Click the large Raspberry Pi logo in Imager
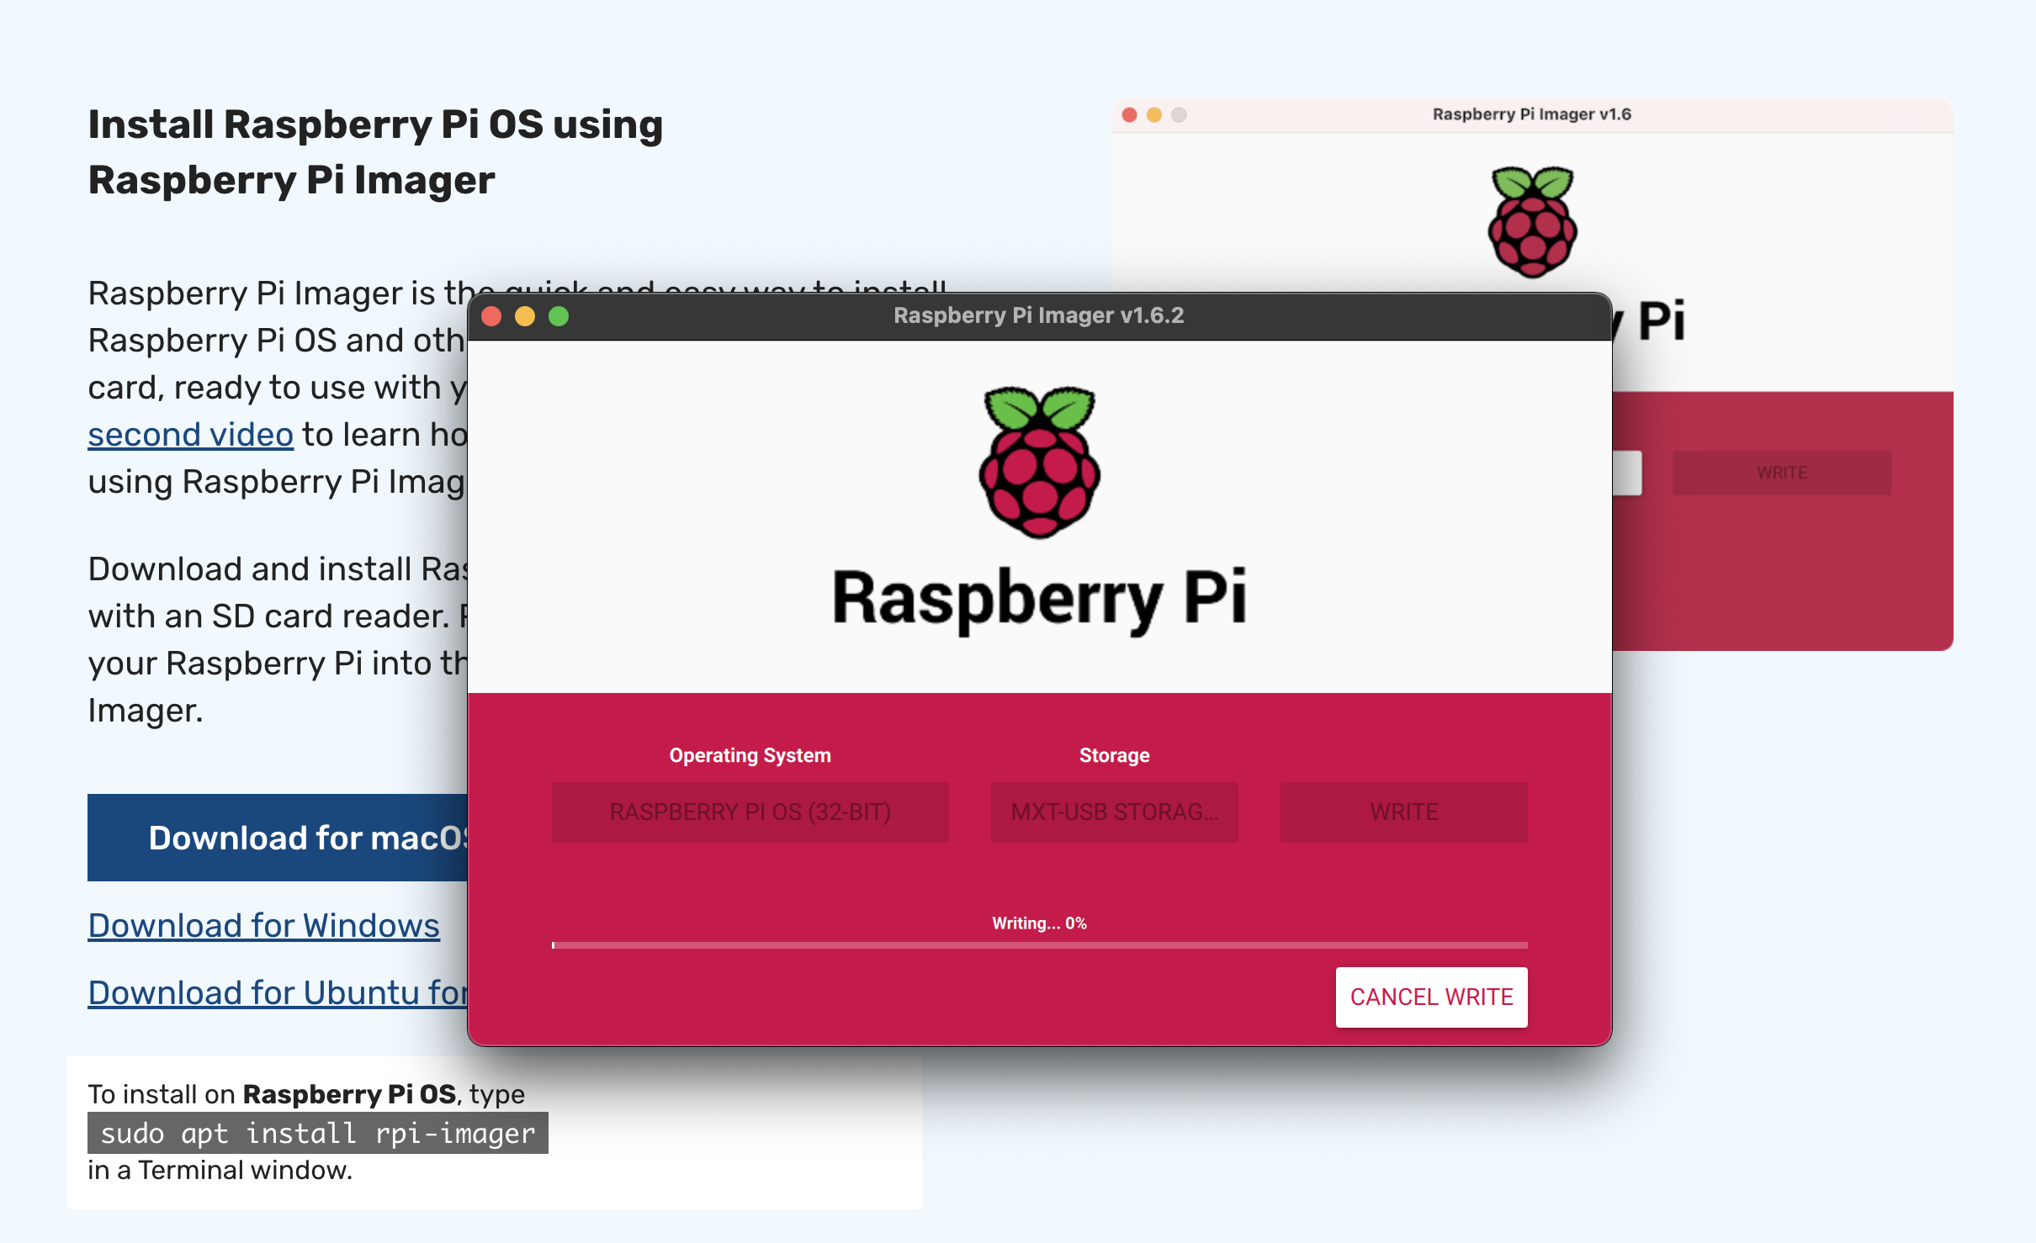The height and width of the screenshot is (1243, 2036). coord(1039,463)
